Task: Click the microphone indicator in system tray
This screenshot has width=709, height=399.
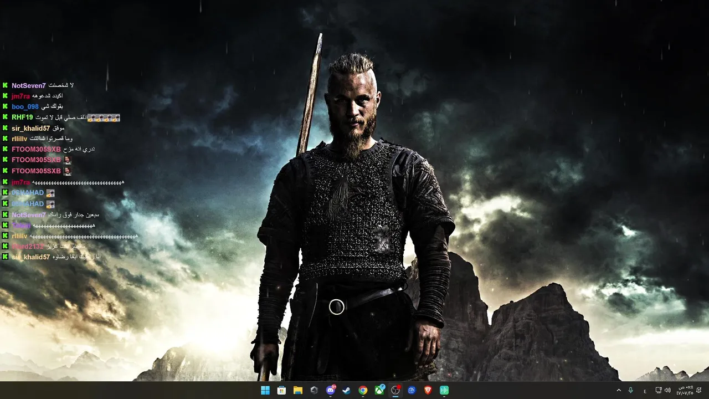Action: click(x=630, y=390)
